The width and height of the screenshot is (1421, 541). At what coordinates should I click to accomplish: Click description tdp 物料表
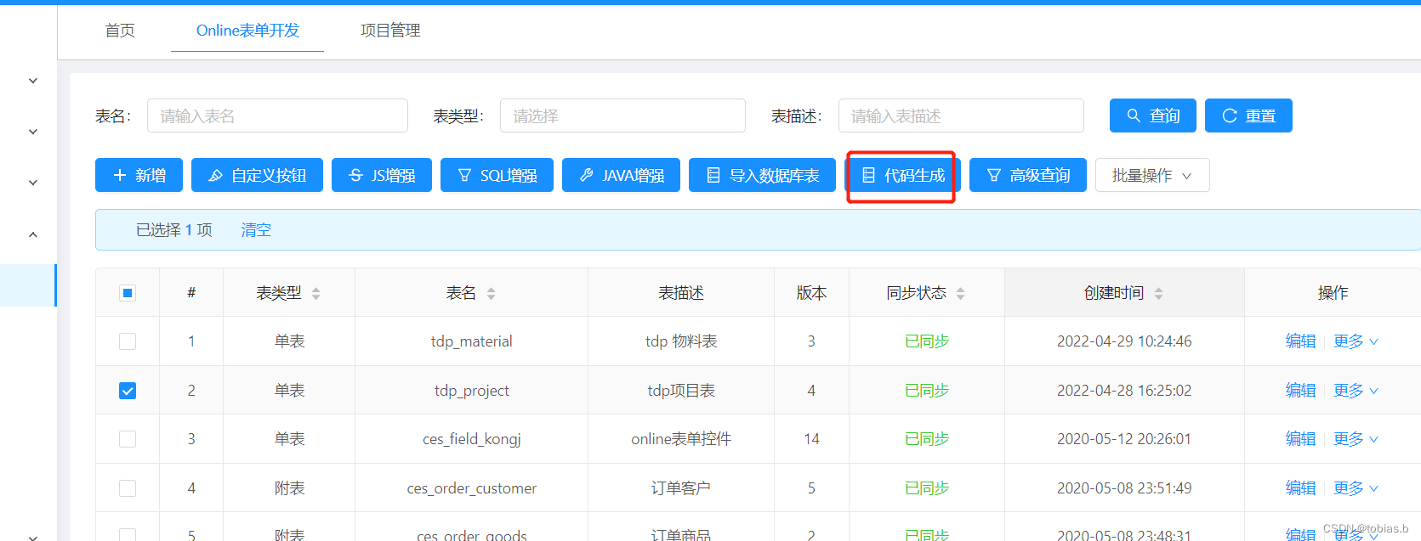tap(681, 341)
